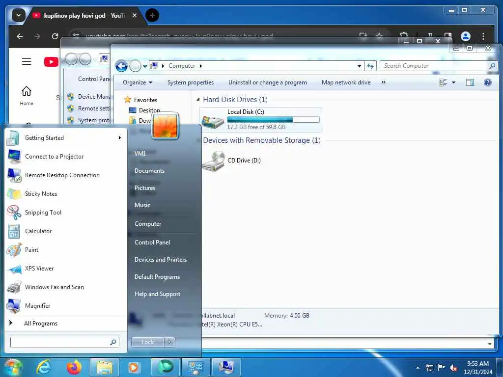Show hidden system tray icons
The width and height of the screenshot is (503, 377).
(x=418, y=368)
